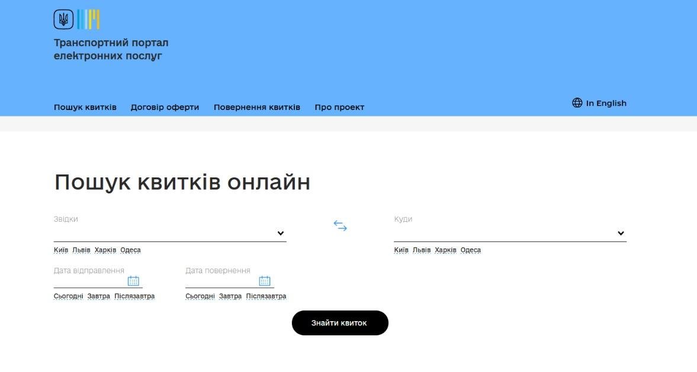Click the Дата відправлення input field
Image resolution: width=697 pixels, height=372 pixels.
click(89, 281)
